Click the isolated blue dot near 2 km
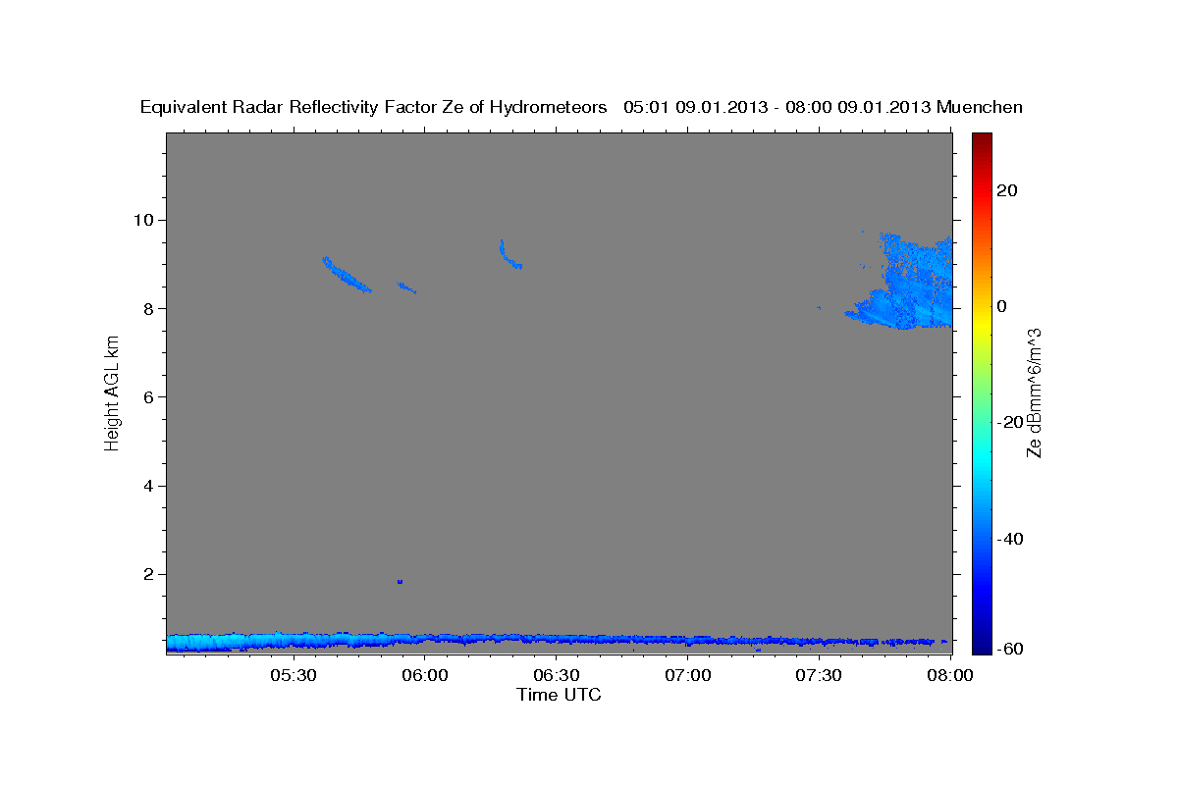The width and height of the screenshot is (1178, 785). click(x=400, y=582)
